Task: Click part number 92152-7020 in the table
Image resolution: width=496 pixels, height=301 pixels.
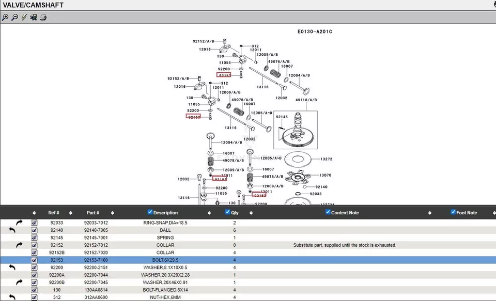Action: pos(96,252)
